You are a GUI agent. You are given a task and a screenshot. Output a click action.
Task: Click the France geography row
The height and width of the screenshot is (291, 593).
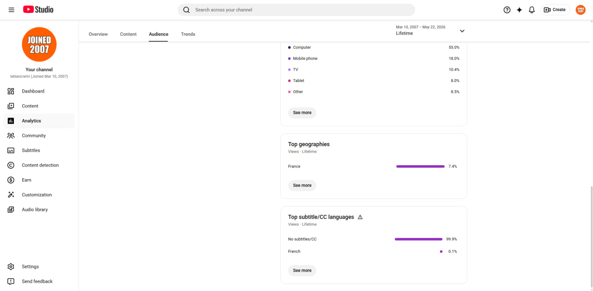(x=374, y=166)
